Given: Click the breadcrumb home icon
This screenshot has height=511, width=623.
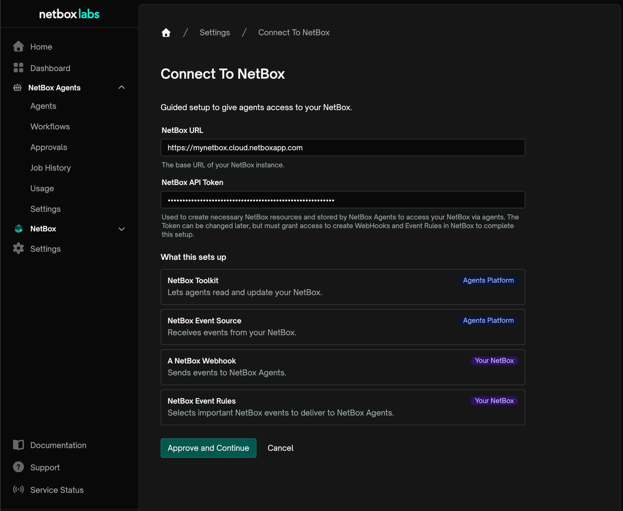Looking at the screenshot, I should click(x=166, y=33).
